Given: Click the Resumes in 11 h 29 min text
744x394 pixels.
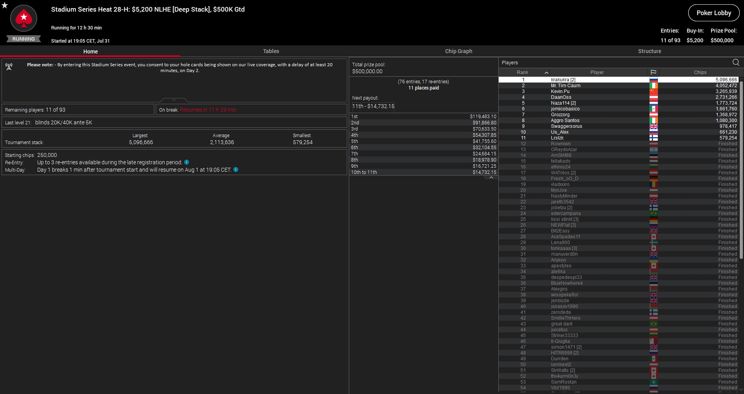Looking at the screenshot, I should click(x=208, y=110).
